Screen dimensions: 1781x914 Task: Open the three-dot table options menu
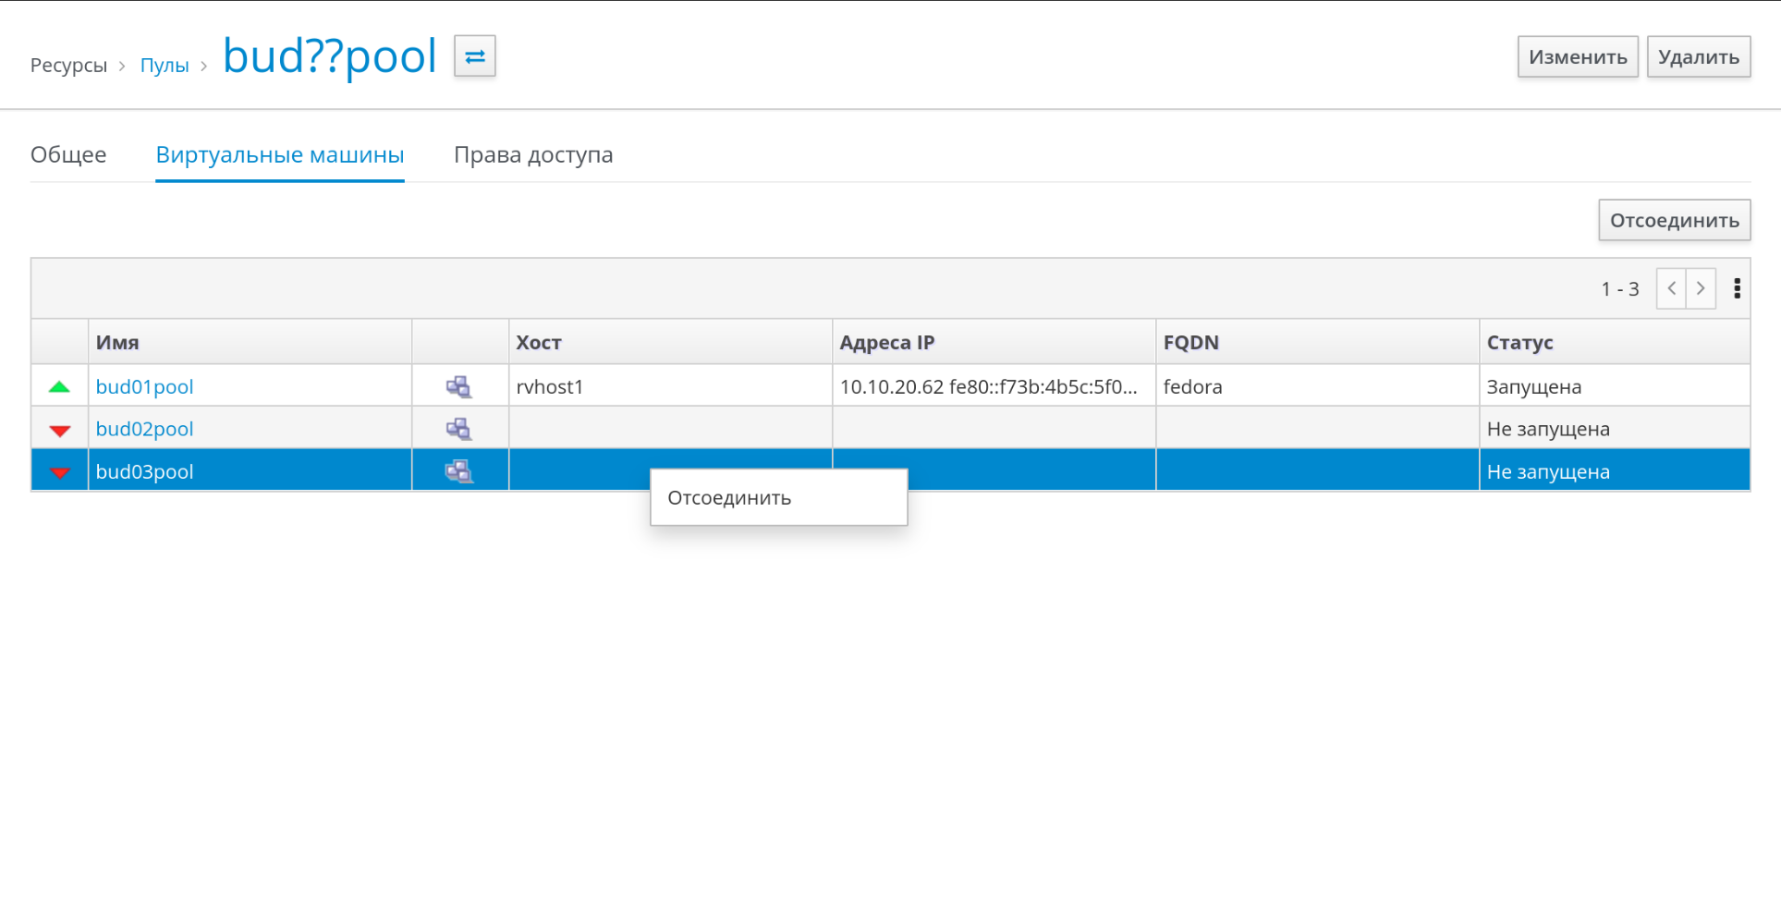coord(1737,289)
